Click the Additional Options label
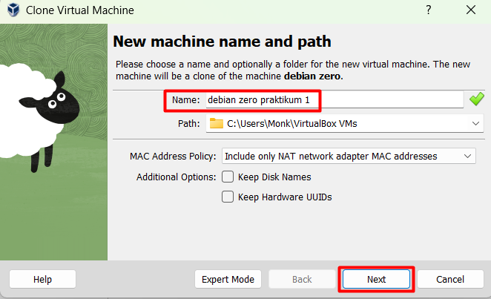The width and height of the screenshot is (491, 299). coord(177,177)
